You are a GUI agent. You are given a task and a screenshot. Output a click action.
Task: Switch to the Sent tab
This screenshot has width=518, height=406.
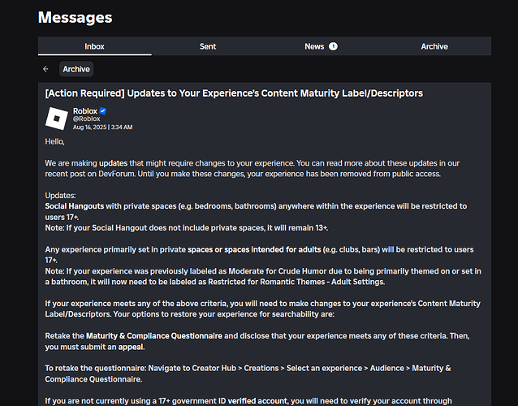pos(208,46)
